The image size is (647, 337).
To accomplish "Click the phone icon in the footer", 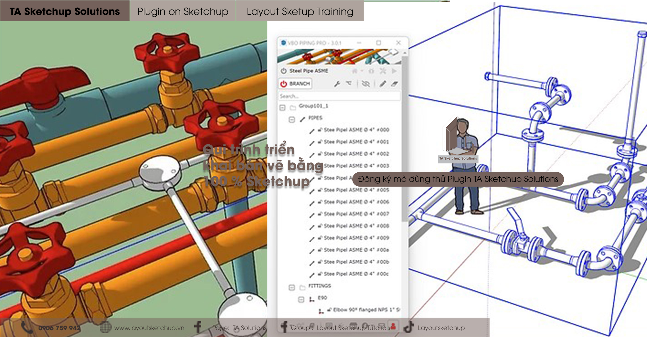I will (x=27, y=327).
